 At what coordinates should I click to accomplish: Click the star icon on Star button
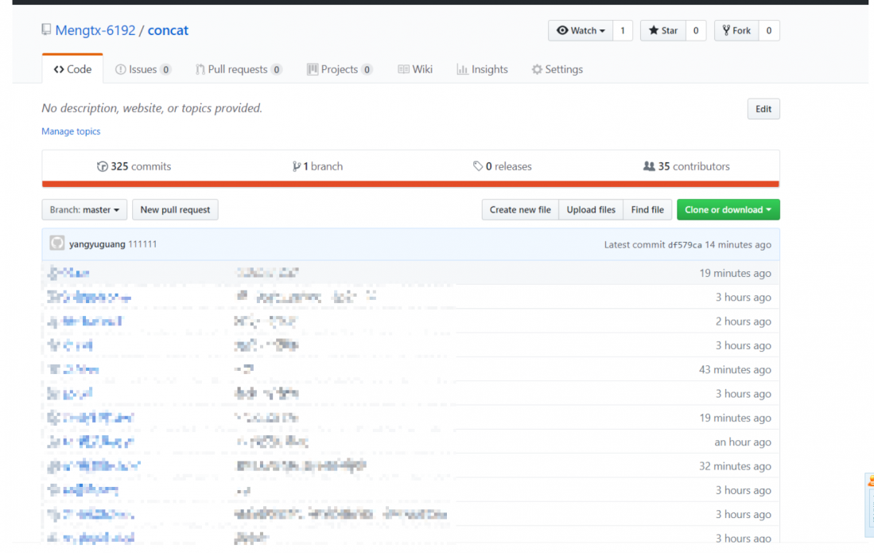tap(654, 30)
